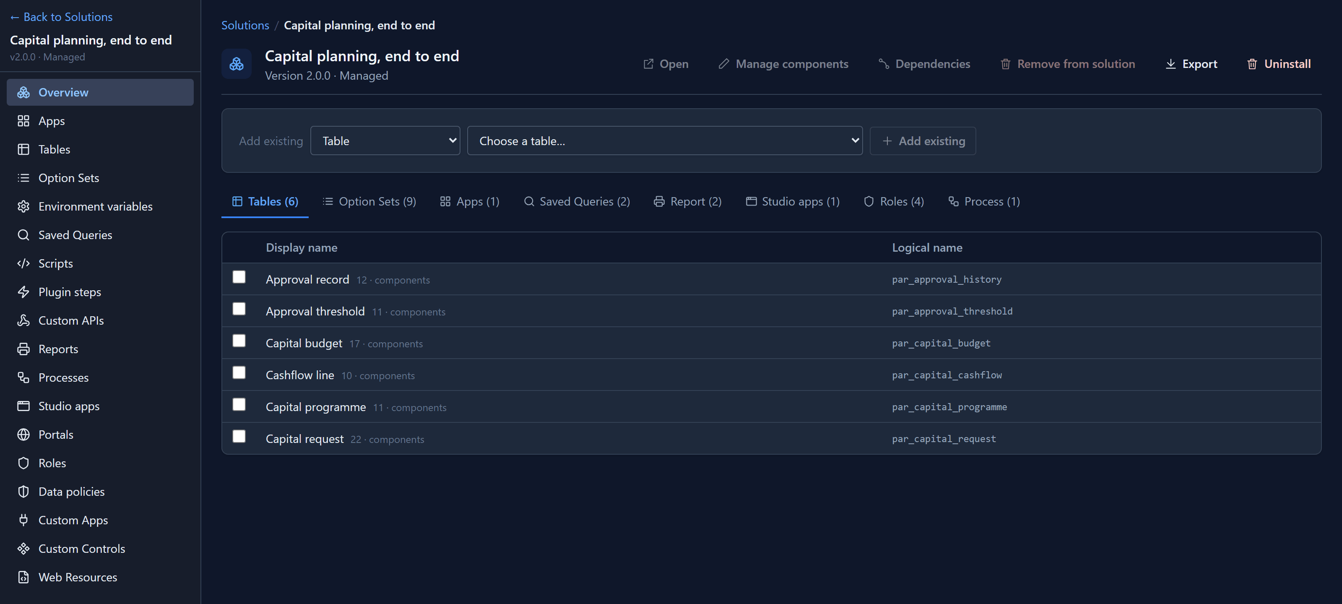Switch to the Saved Queries (2) tab
Screen dimensions: 1342x604
(x=577, y=202)
